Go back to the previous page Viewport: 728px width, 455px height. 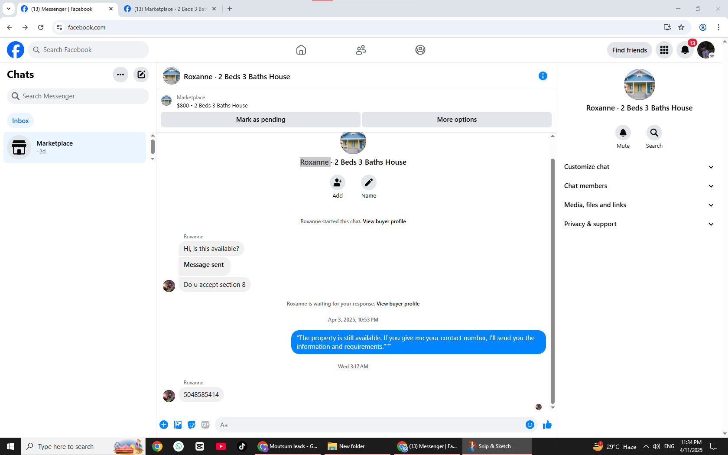(x=10, y=27)
